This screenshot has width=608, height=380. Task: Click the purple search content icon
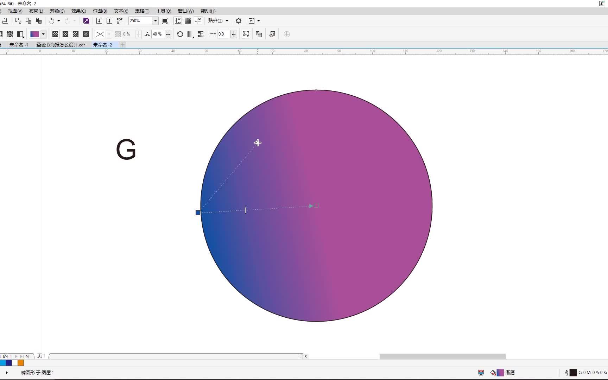click(x=86, y=21)
